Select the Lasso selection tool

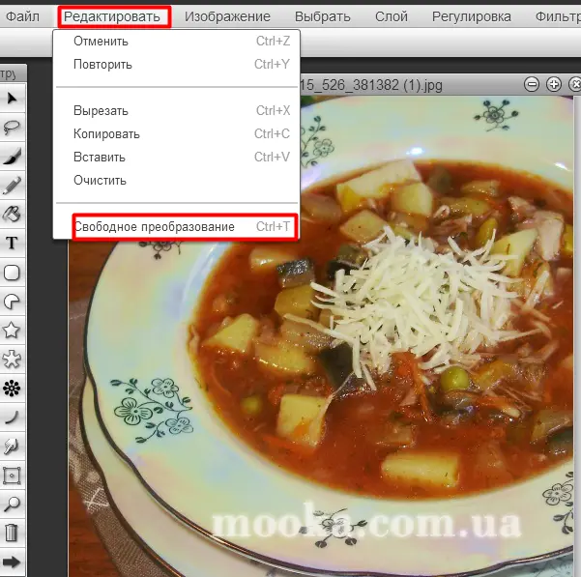point(12,128)
